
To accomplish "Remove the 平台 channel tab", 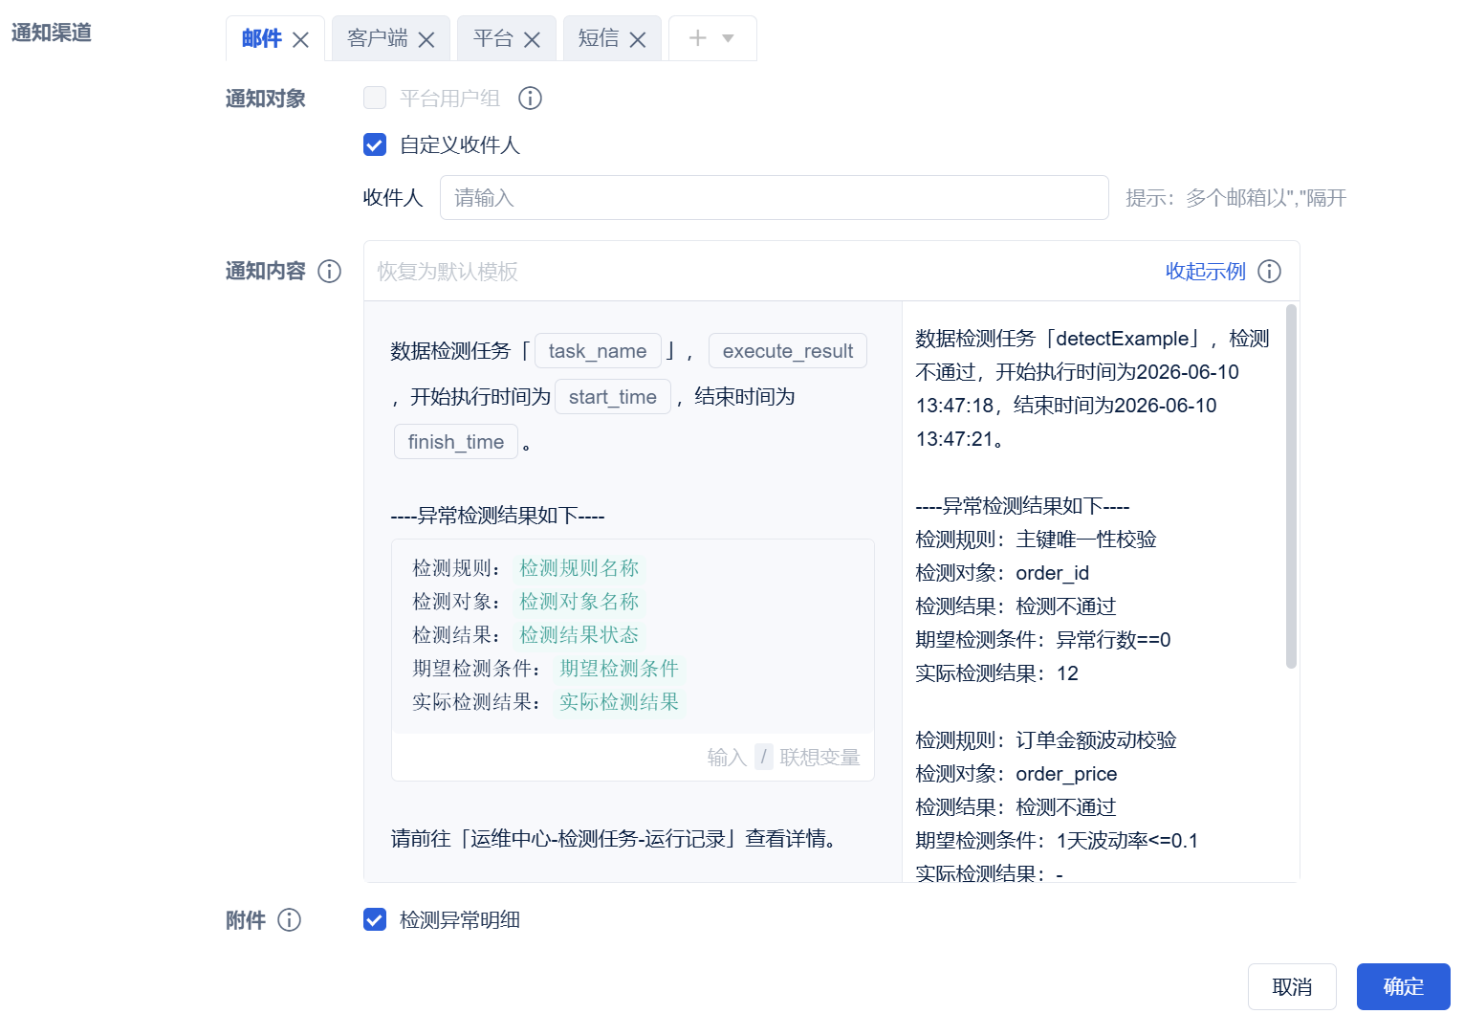I will (x=533, y=39).
